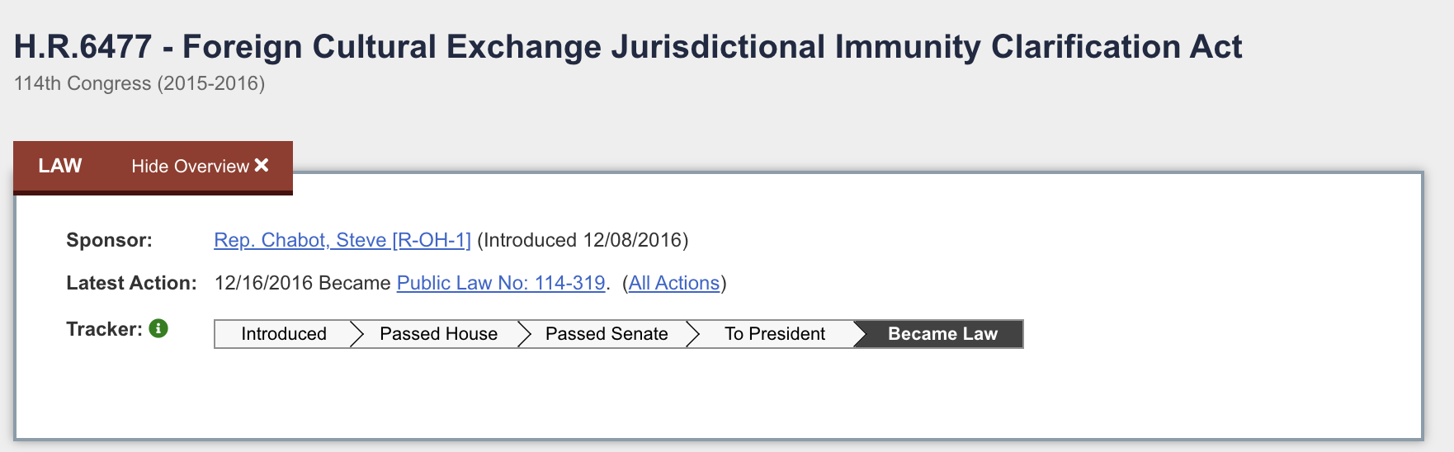Open Public Law No: 114-319 link

[x=501, y=283]
